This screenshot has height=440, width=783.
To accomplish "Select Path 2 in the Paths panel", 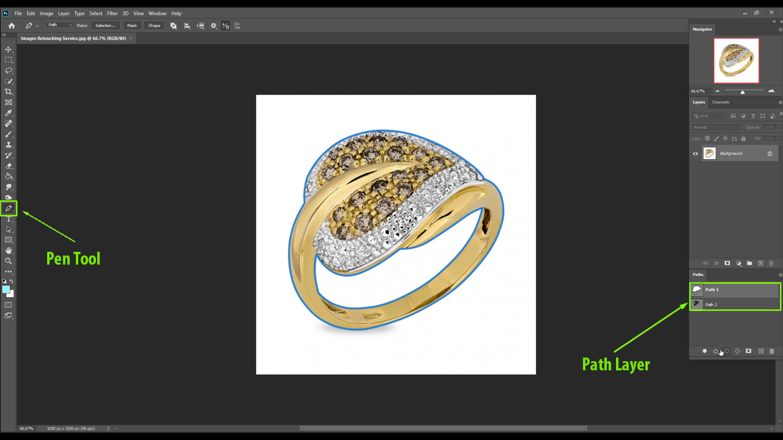I will tap(722, 304).
